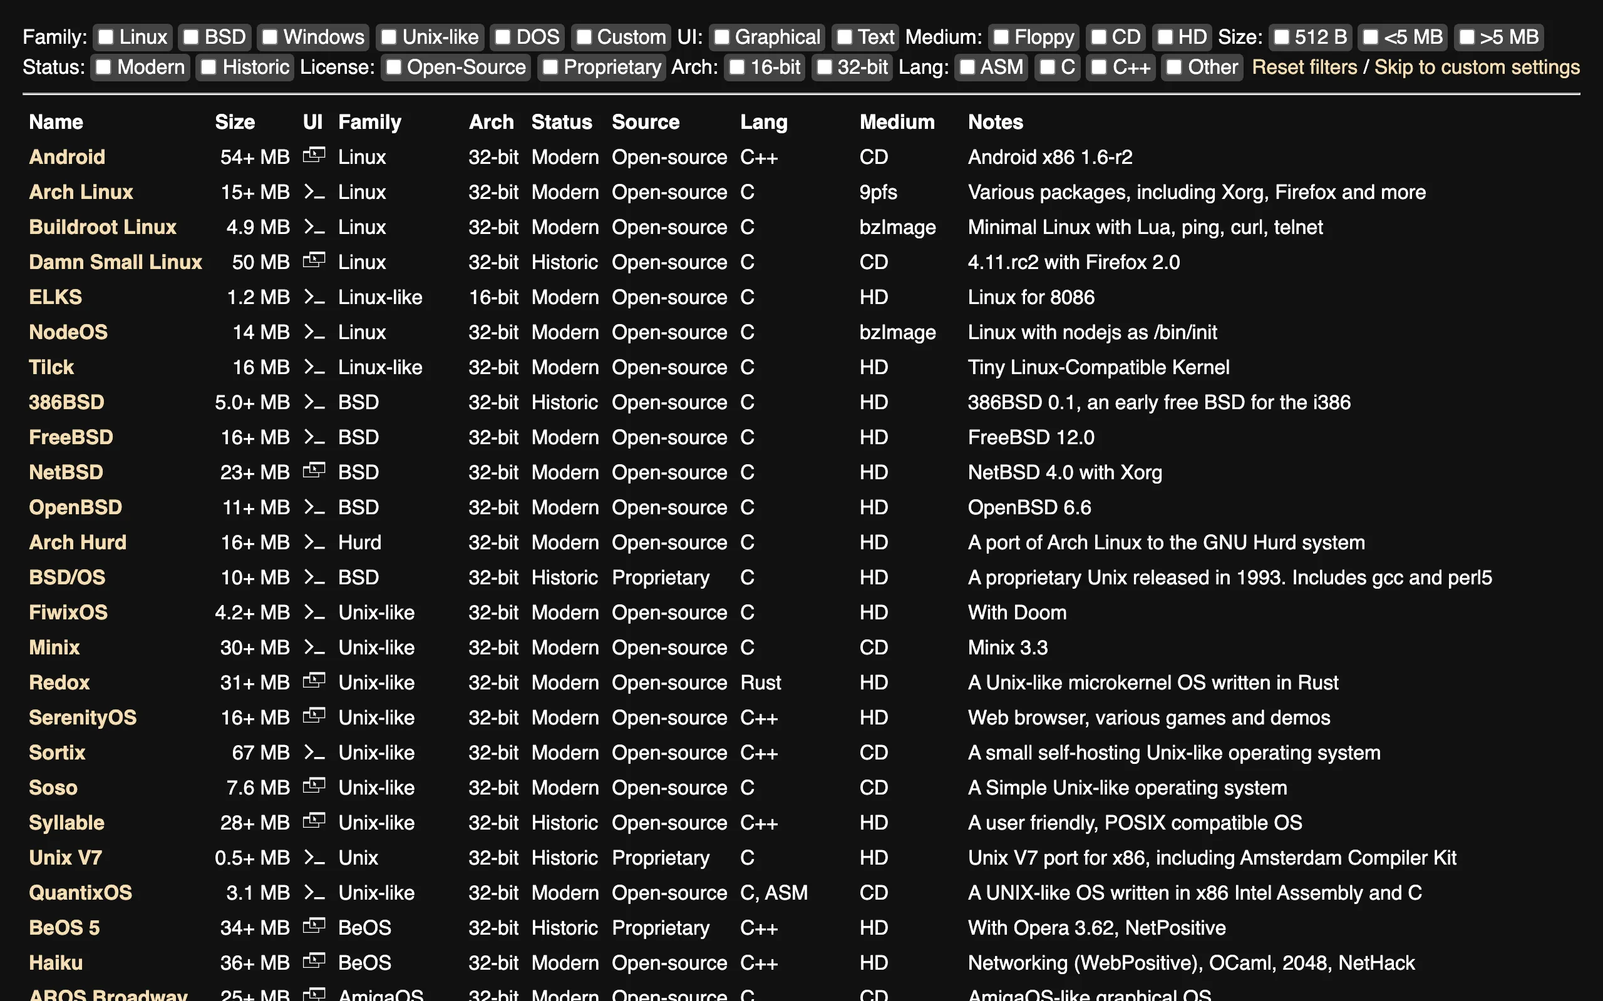Viewport: 1603px width, 1001px height.
Task: Filter by Graphical UI
Action: tap(721, 37)
